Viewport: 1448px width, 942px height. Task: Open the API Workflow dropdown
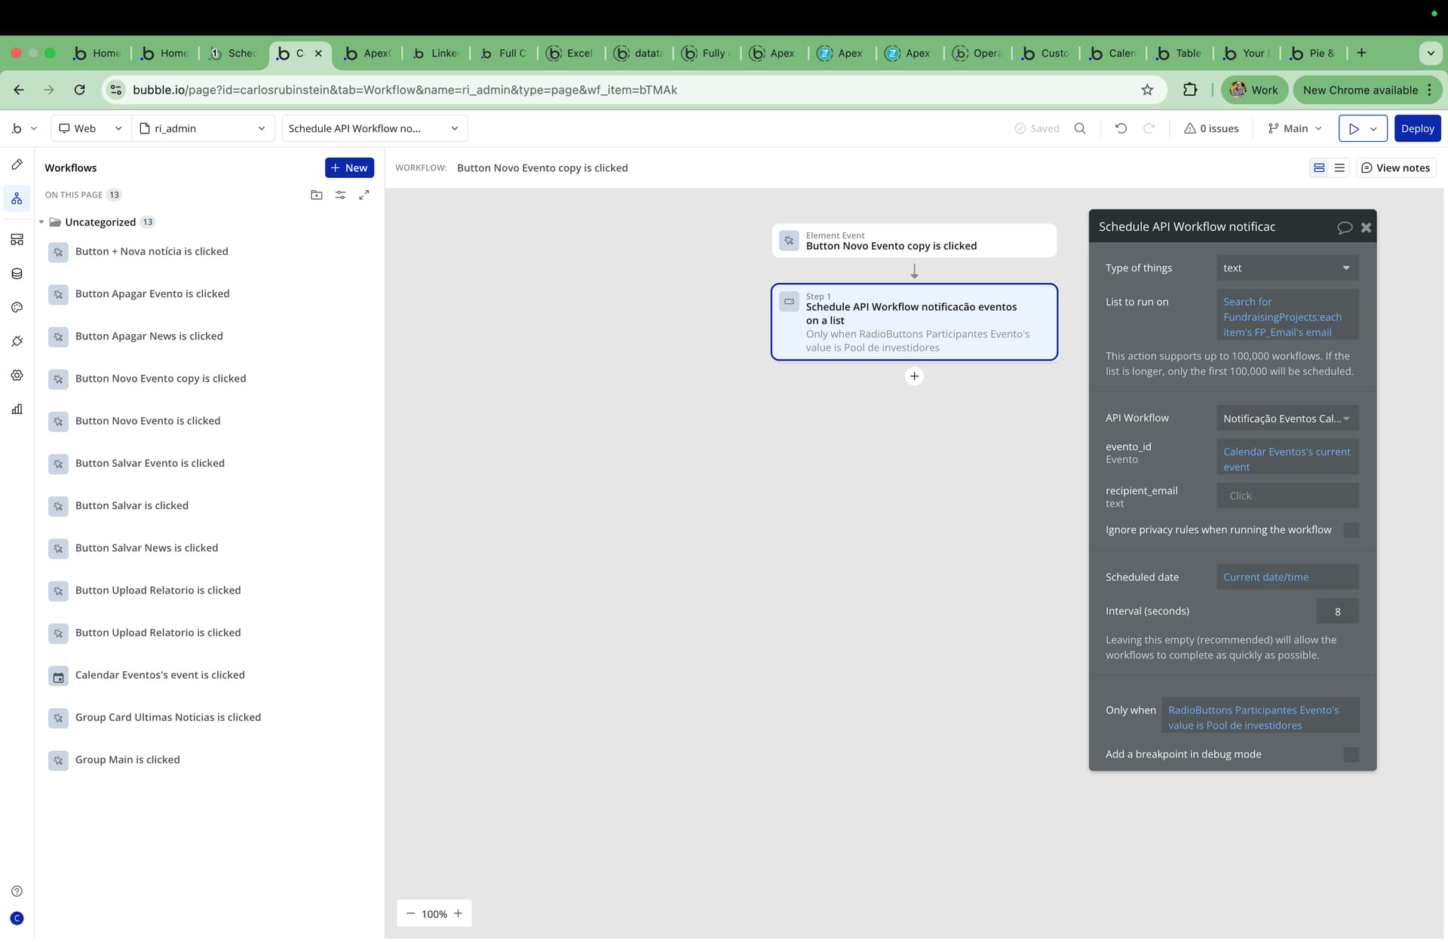tap(1287, 419)
